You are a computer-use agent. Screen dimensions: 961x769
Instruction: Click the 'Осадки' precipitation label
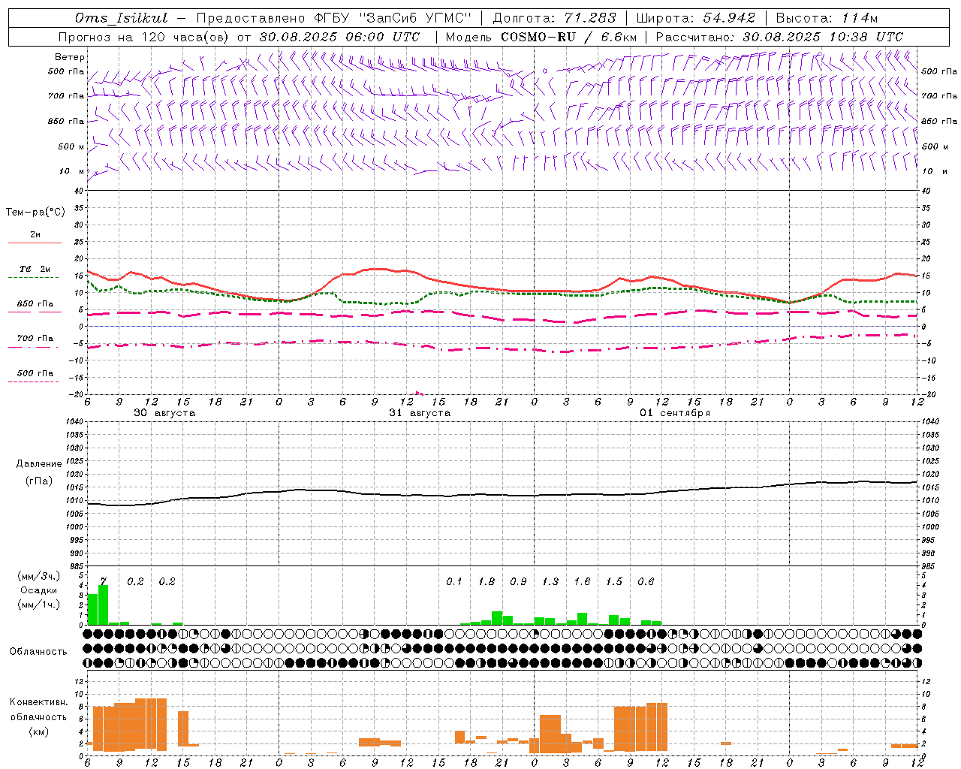pos(38,590)
